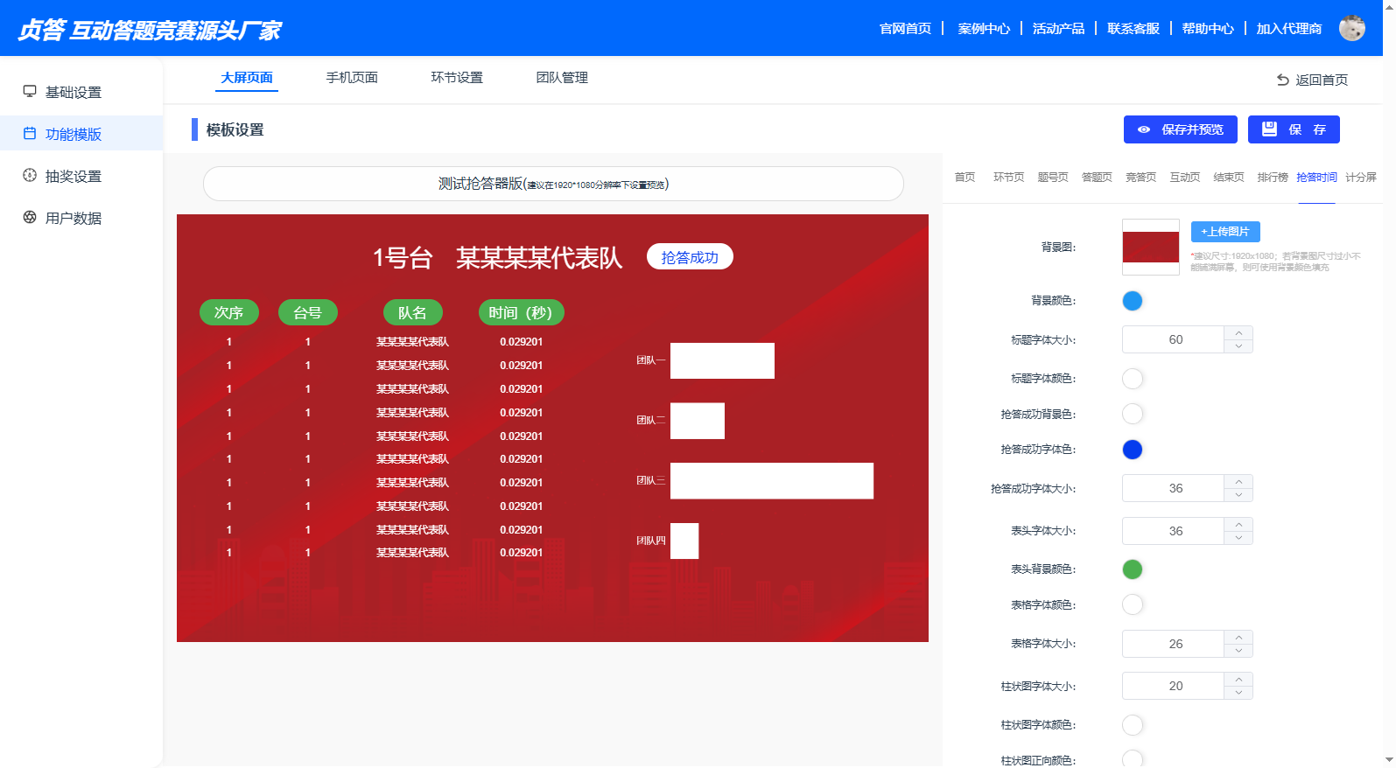
Task: Select the 结束页 template tab
Action: [x=1229, y=177]
